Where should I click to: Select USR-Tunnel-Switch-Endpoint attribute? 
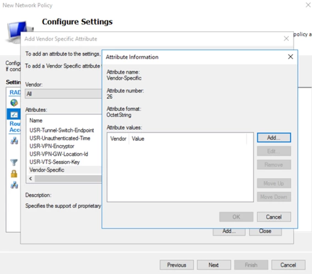(x=62, y=130)
